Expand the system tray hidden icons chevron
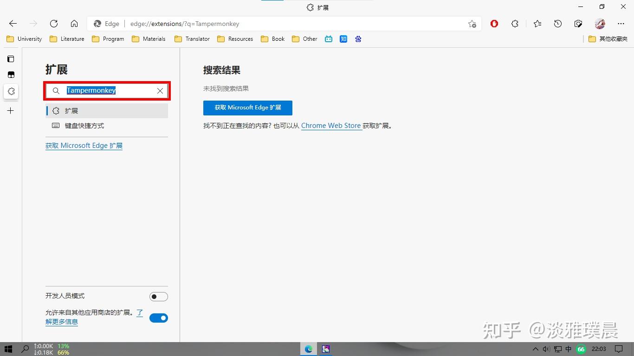The height and width of the screenshot is (356, 634). click(535, 349)
